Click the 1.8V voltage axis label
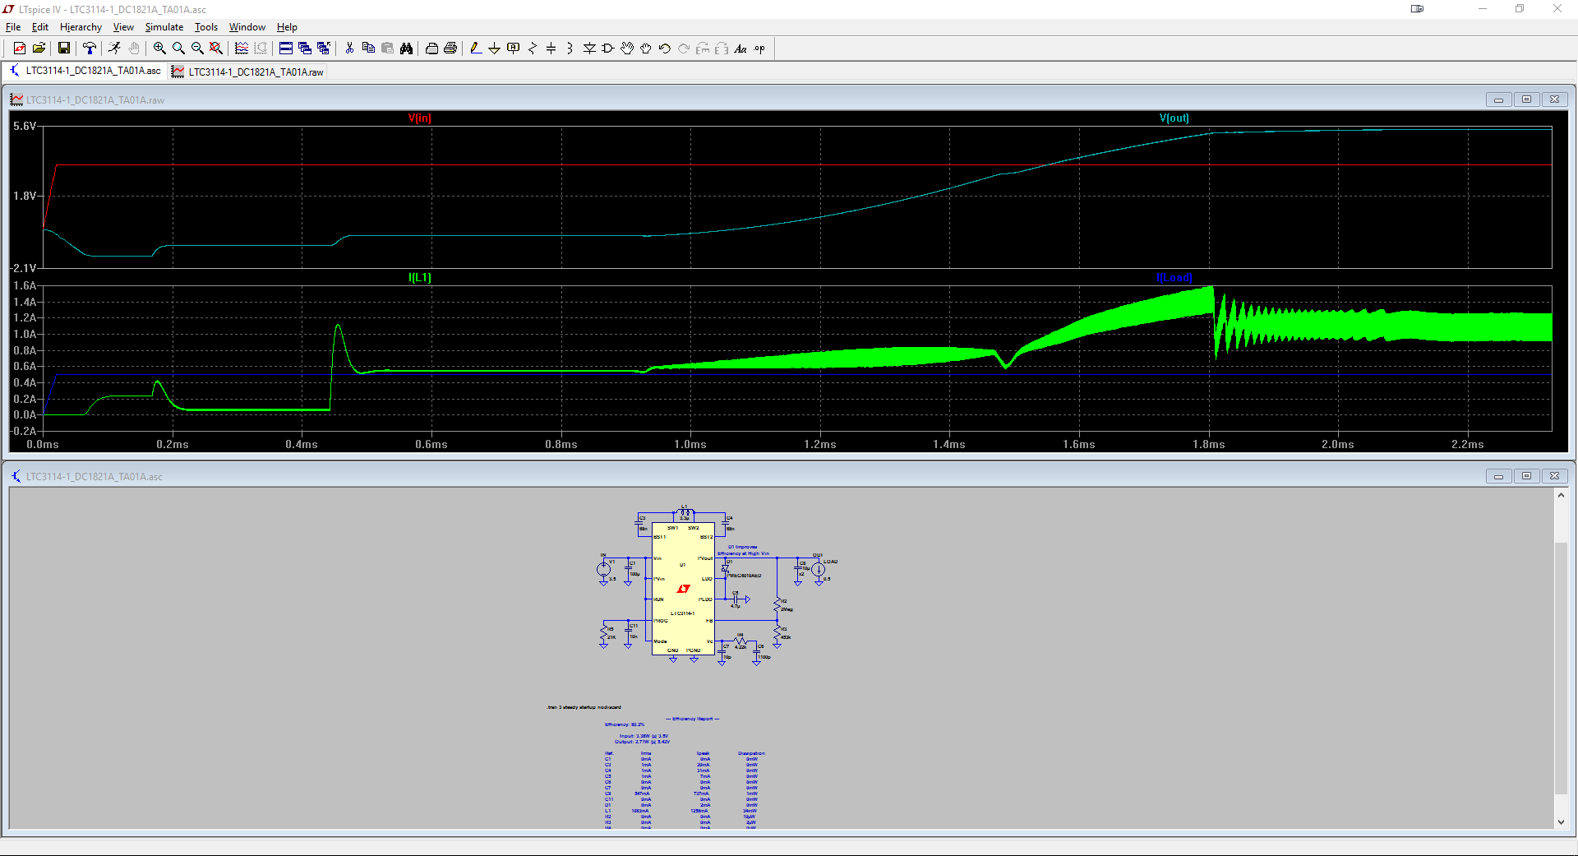The width and height of the screenshot is (1578, 856). coord(25,197)
